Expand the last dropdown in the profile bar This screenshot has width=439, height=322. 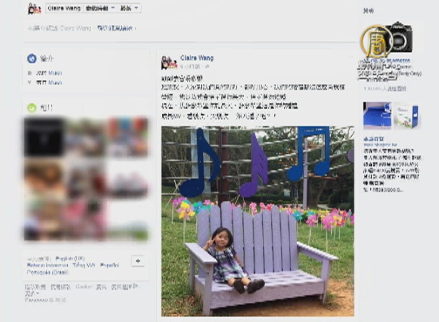129,9
